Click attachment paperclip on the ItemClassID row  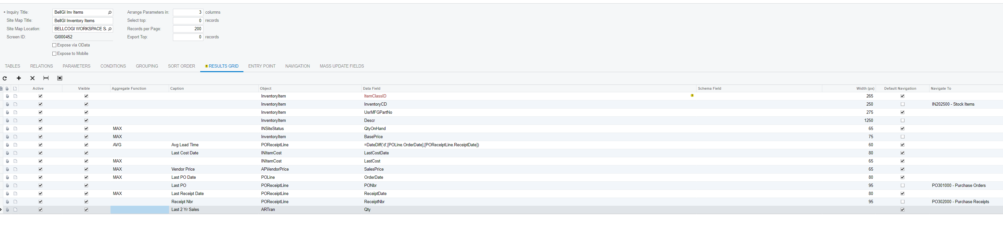pyautogui.click(x=7, y=96)
